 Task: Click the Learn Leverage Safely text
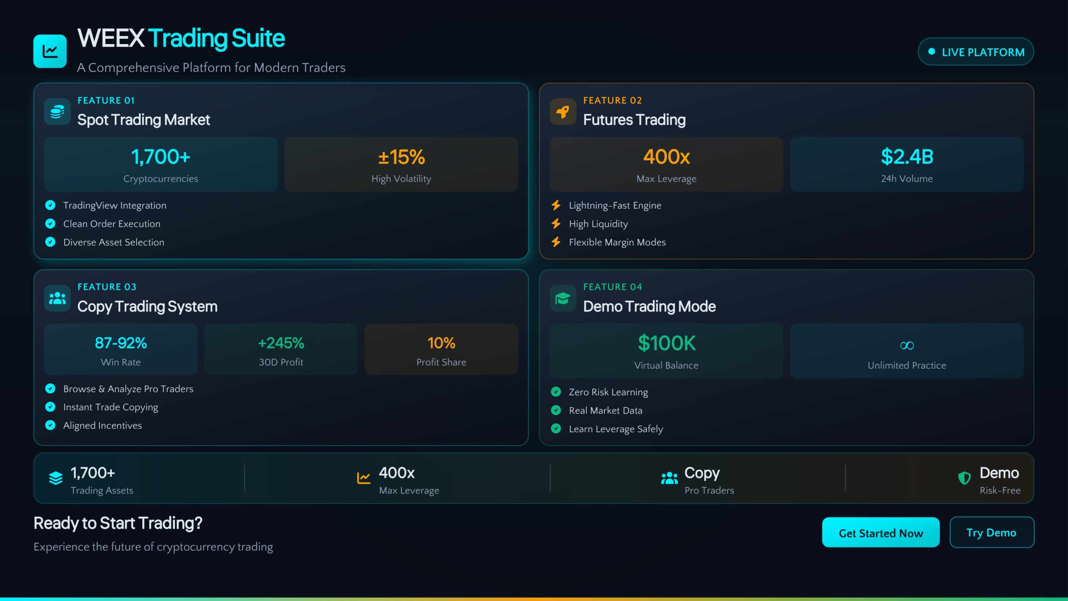pos(616,429)
